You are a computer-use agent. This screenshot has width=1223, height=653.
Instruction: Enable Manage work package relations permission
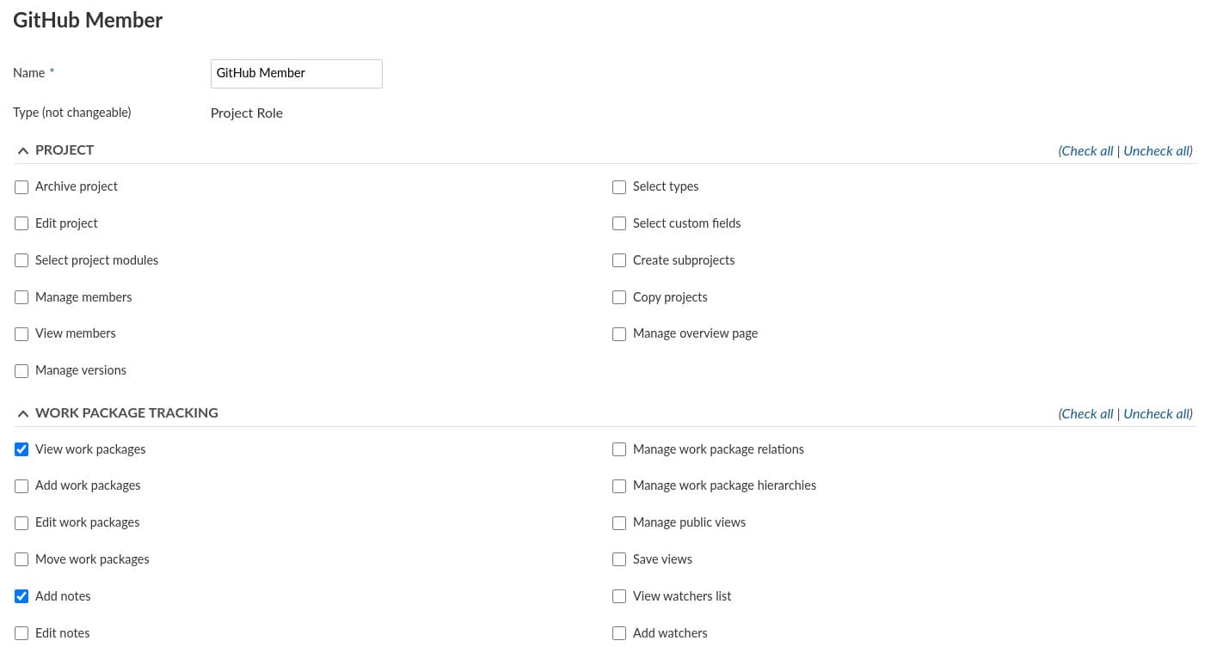[x=619, y=449]
